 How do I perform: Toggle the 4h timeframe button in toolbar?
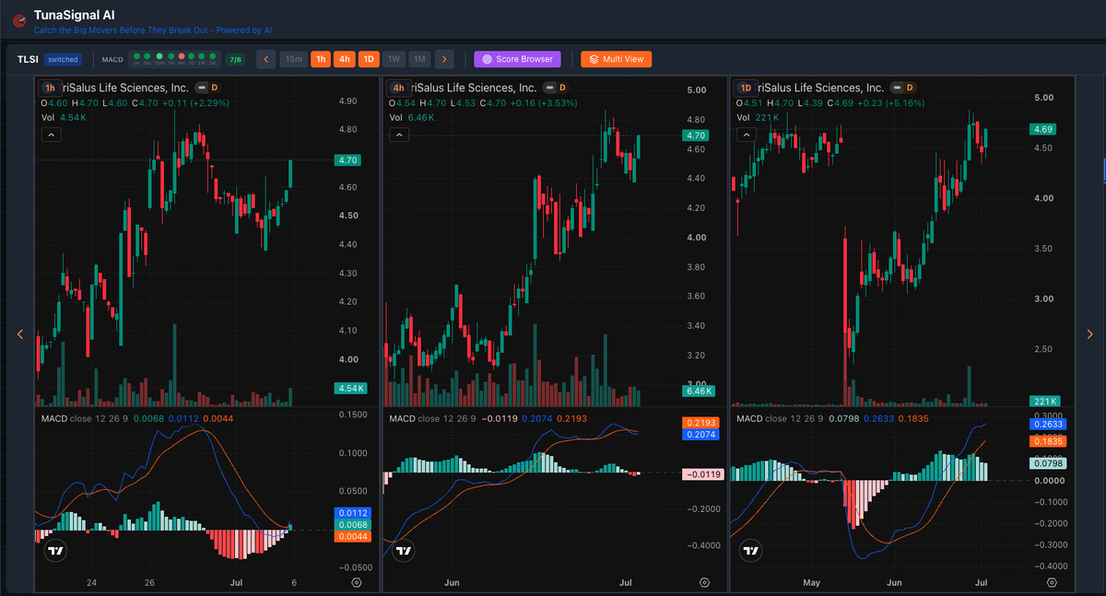[x=345, y=59]
